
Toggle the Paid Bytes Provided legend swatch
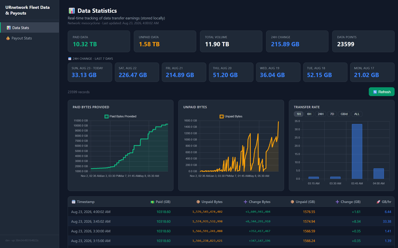click(x=107, y=117)
